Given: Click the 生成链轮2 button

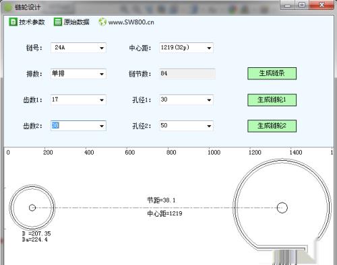Looking at the screenshot, I should click(x=272, y=126).
